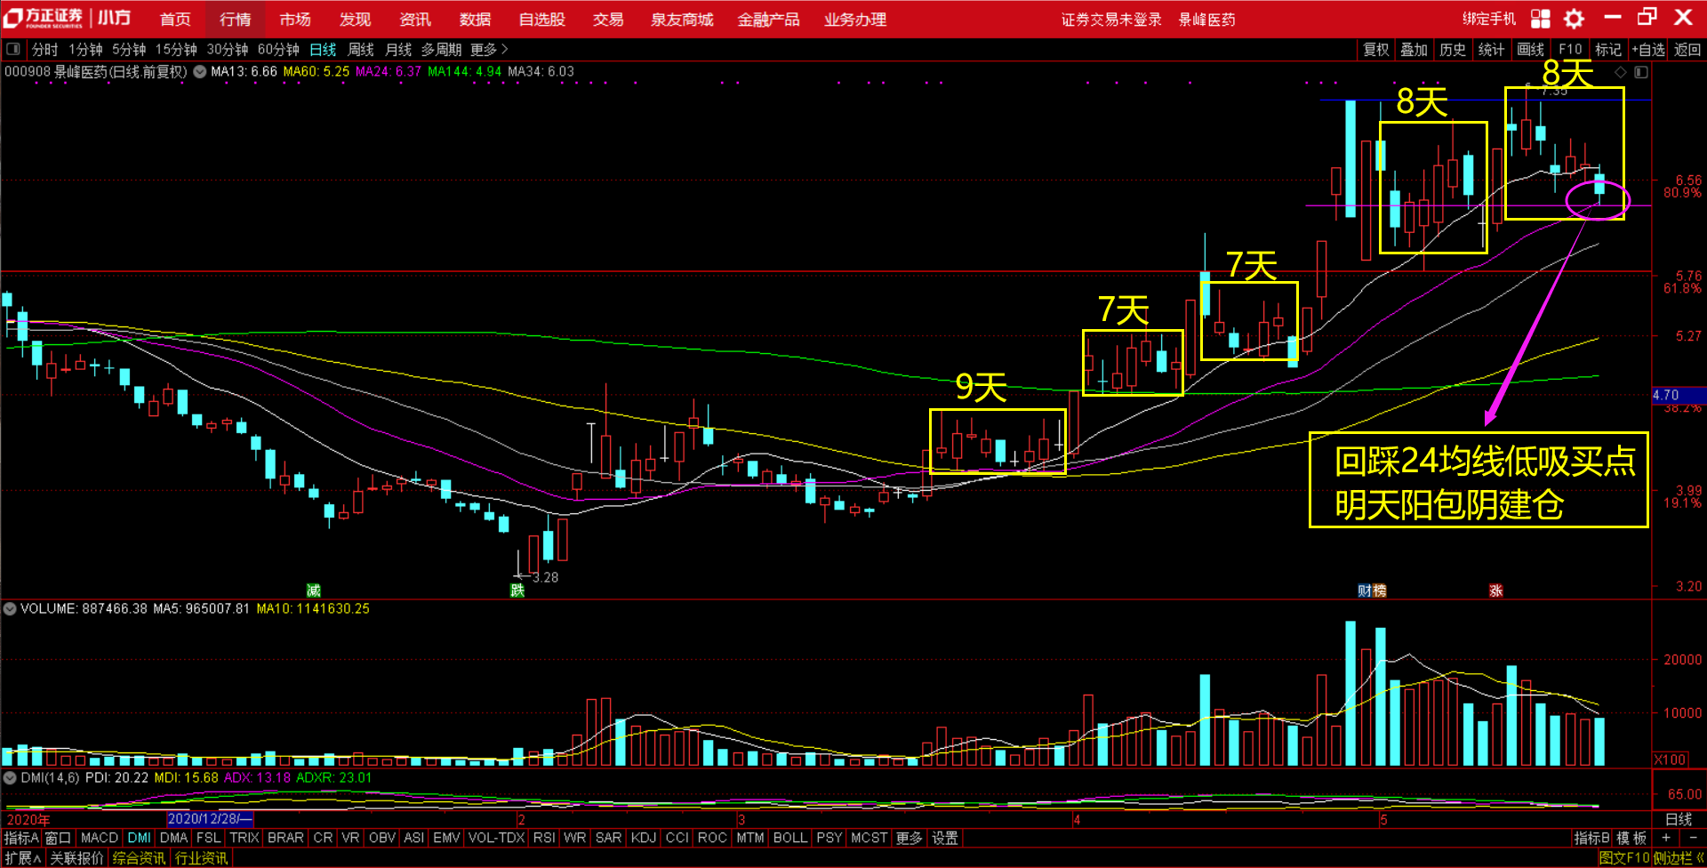Switch to 周线 timeframe
Viewport: 1707px width, 868px height.
click(x=360, y=50)
